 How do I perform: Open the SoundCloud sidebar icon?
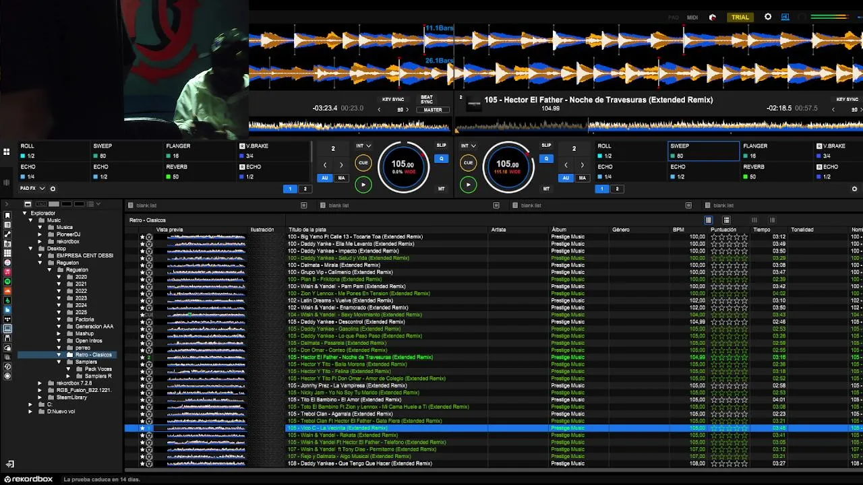(x=7, y=291)
